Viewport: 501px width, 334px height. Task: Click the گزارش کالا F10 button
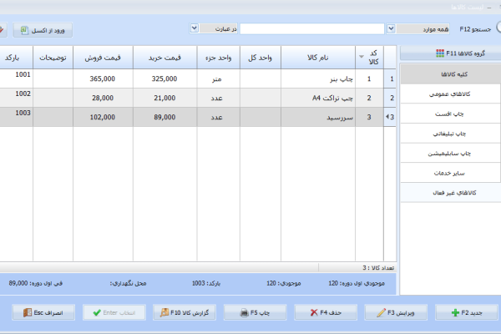(185, 312)
